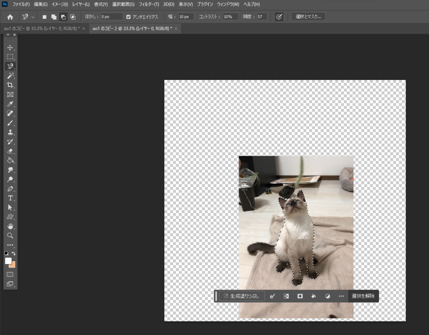
Task: Switch to the first 'ao1 のコピー' tab
Action: pos(41,28)
